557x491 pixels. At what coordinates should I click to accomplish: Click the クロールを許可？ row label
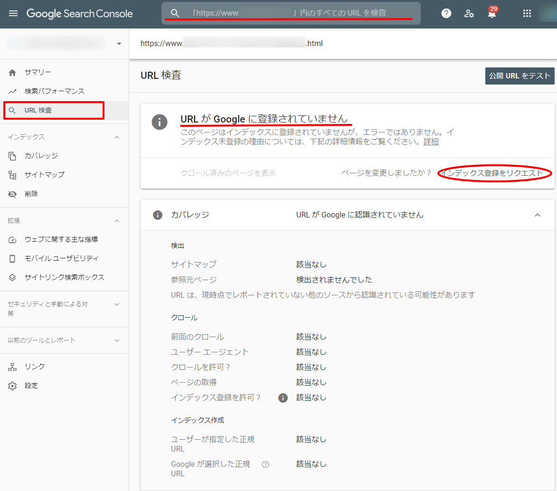[x=201, y=368]
